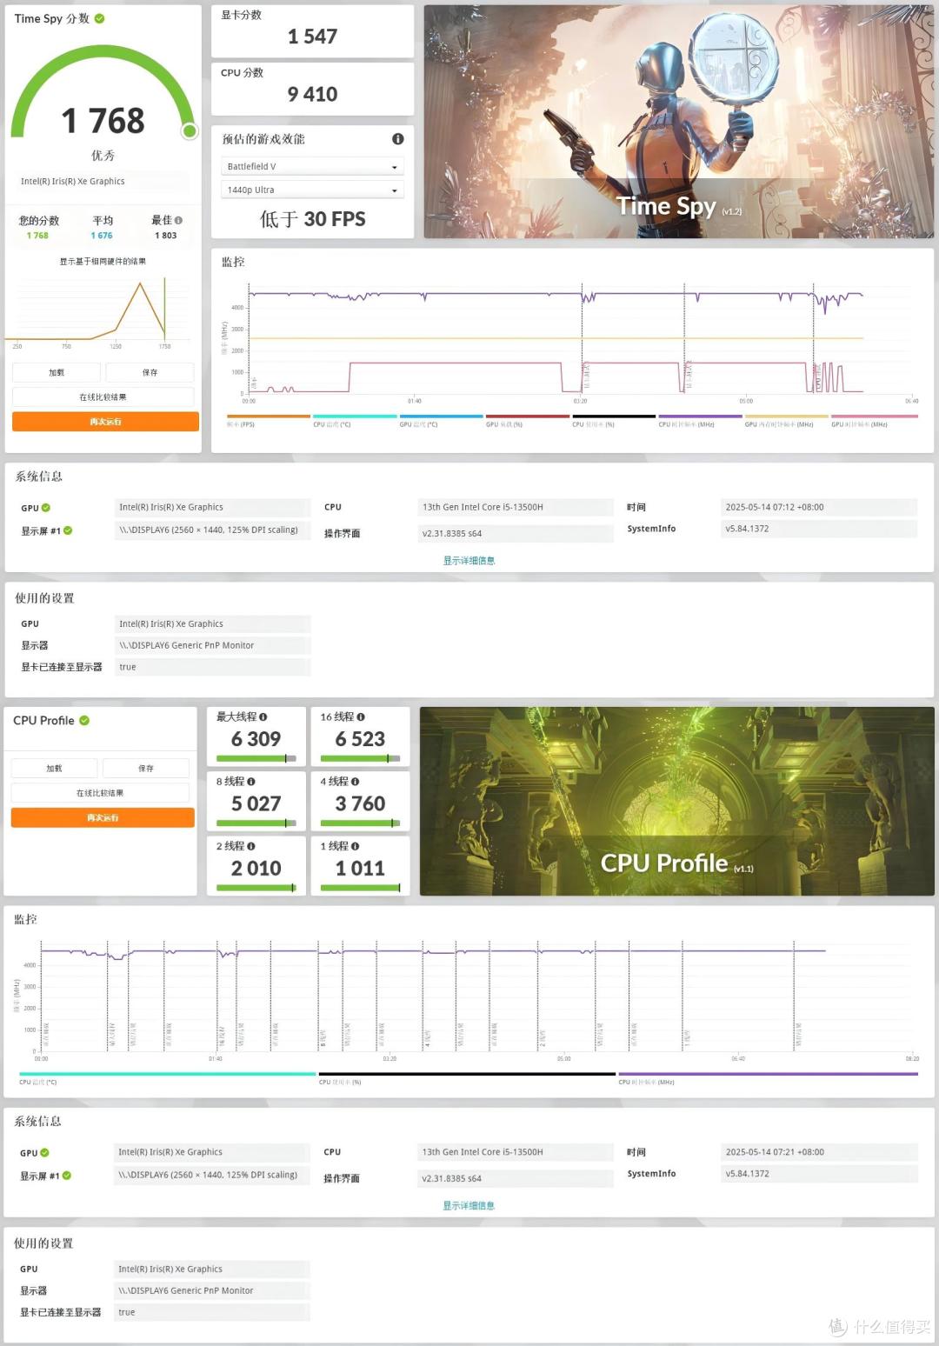
Task: Click the green bar under 16 线程 score 6 523
Action: click(x=360, y=759)
